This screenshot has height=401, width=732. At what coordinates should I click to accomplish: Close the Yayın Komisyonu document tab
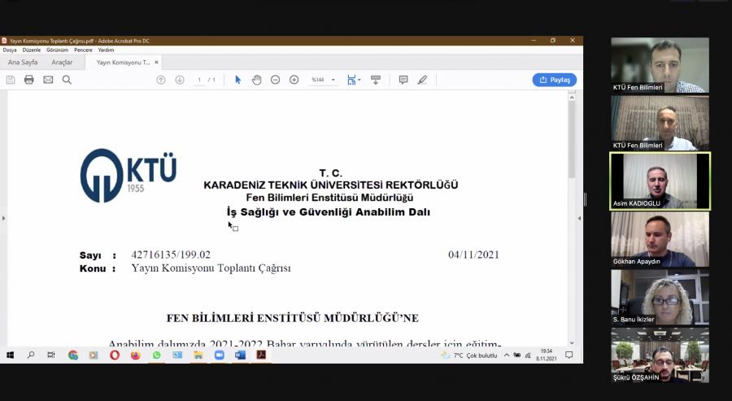(x=156, y=62)
